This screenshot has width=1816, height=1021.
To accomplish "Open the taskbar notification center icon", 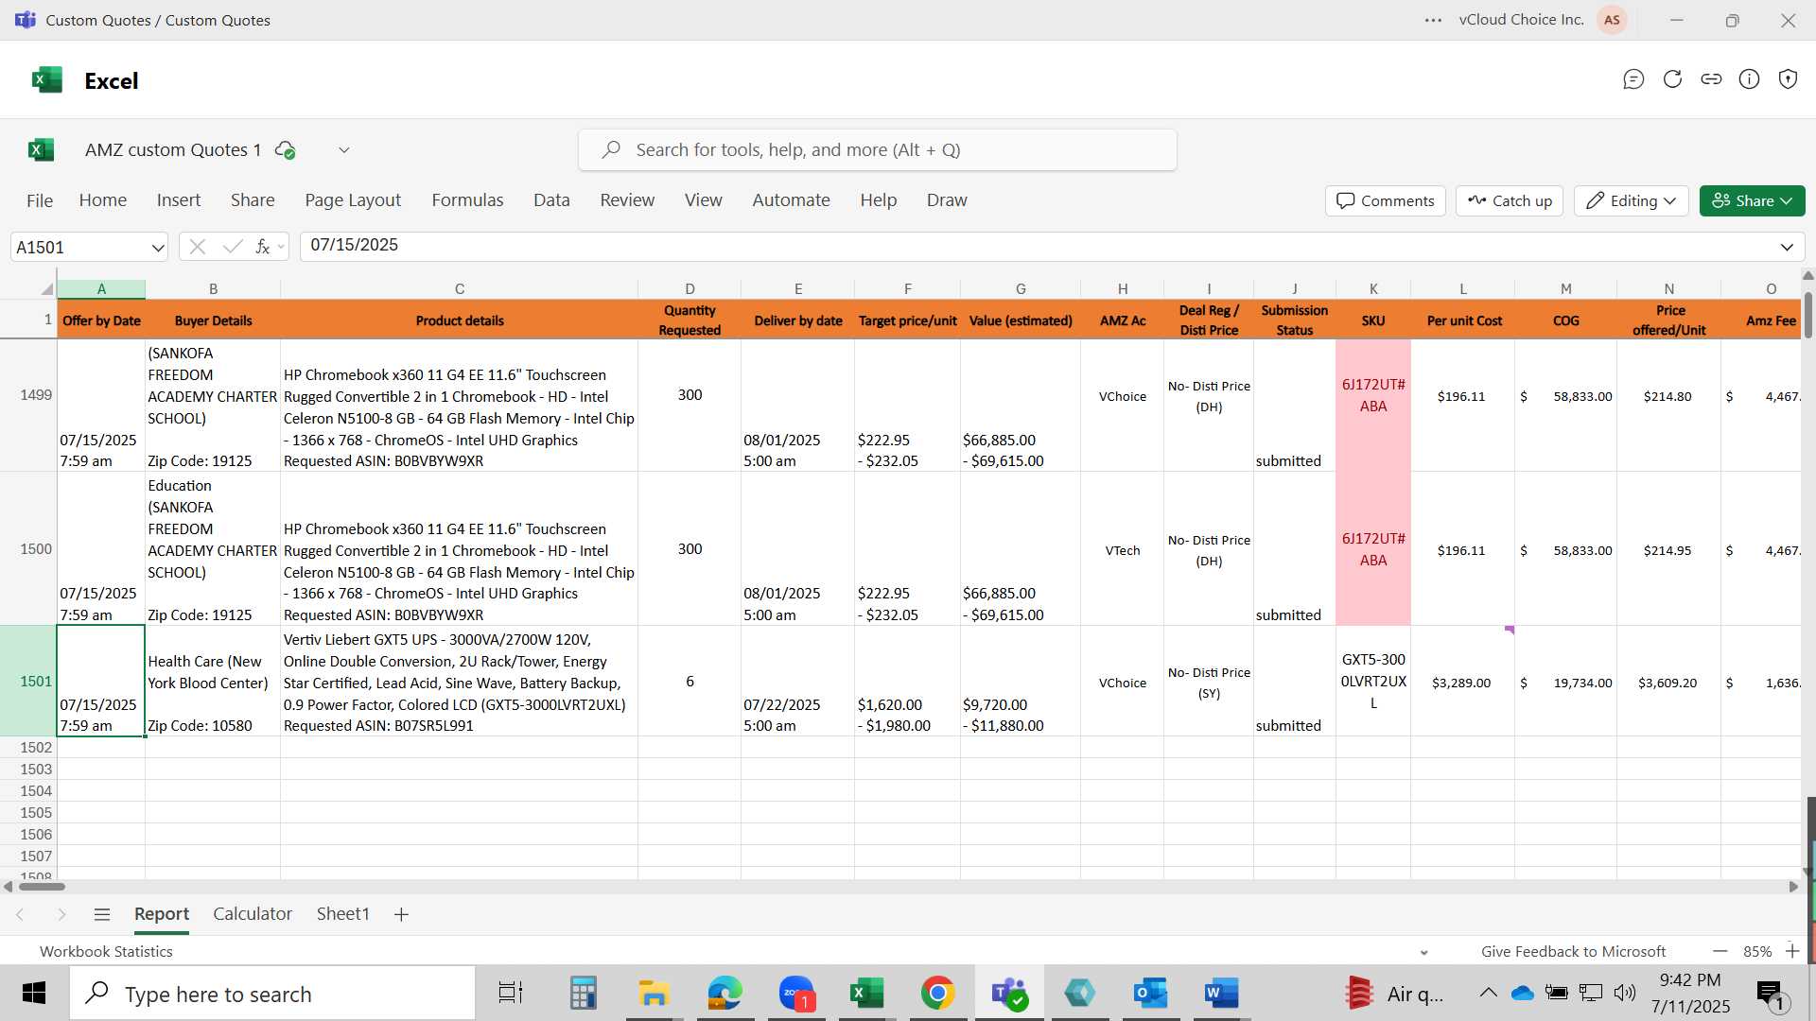I will (1770, 993).
